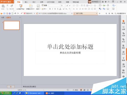
Task: Switch to the View (视图) ribbon tab
Action: pos(67,2)
